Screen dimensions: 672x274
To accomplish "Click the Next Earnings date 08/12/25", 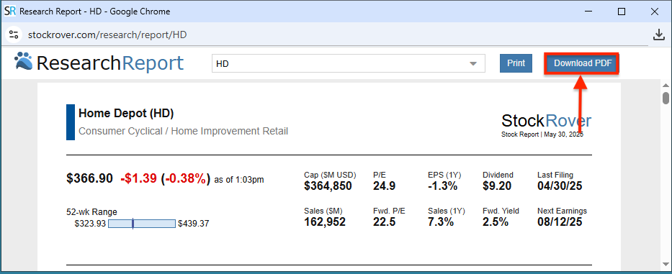I will [x=560, y=222].
